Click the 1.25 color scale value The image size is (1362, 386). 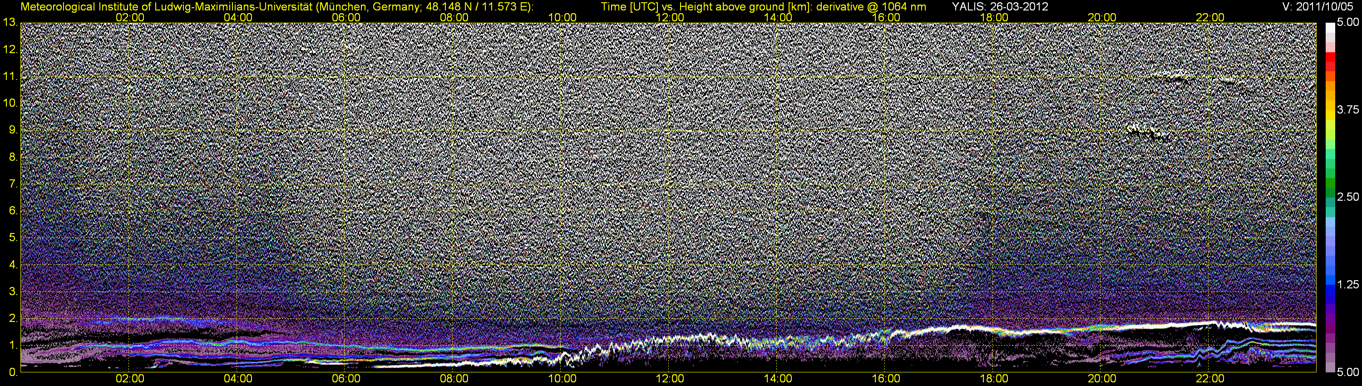[1348, 285]
